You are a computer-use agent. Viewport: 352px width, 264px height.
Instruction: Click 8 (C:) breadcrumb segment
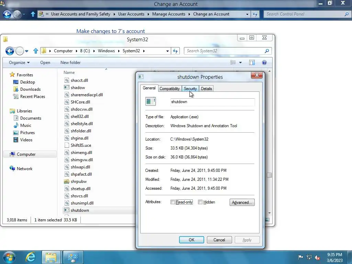(x=85, y=51)
